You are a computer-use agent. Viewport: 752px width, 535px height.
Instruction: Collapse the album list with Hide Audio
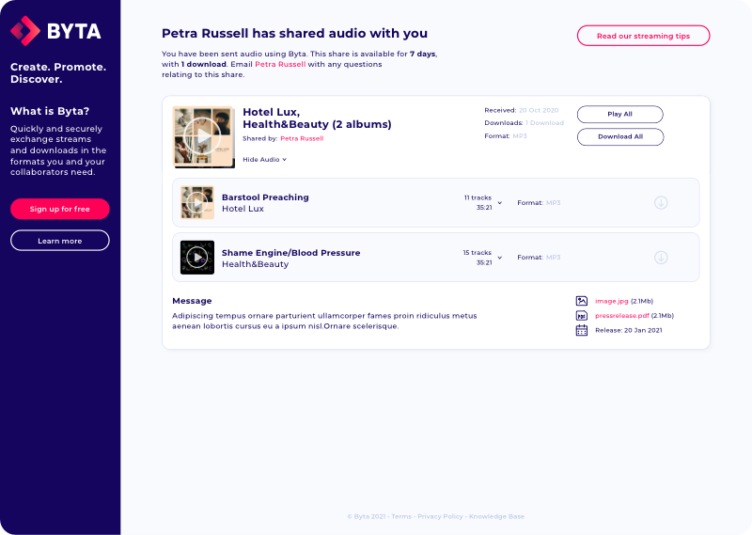click(264, 159)
